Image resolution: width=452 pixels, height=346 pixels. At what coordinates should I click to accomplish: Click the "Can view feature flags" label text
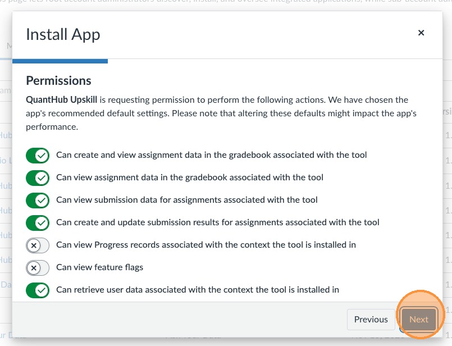(99, 267)
